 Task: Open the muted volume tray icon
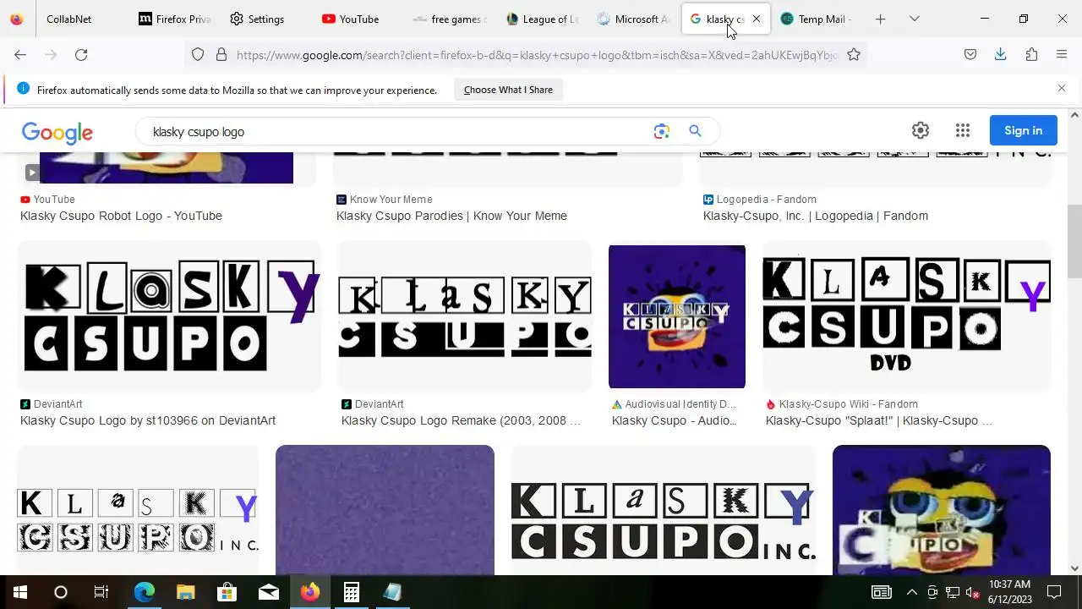click(972, 592)
